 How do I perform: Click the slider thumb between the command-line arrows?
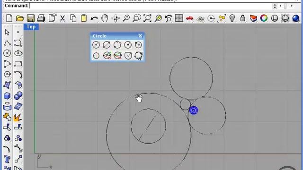click(x=285, y=6)
